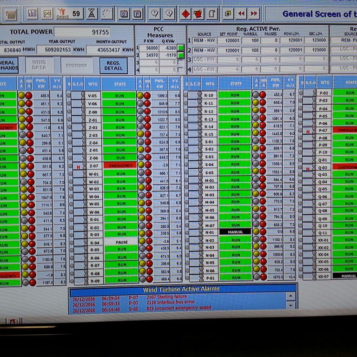Click the EMERGENCY state of turbine Z-07
This screenshot has width=357, height=357.
click(120, 165)
